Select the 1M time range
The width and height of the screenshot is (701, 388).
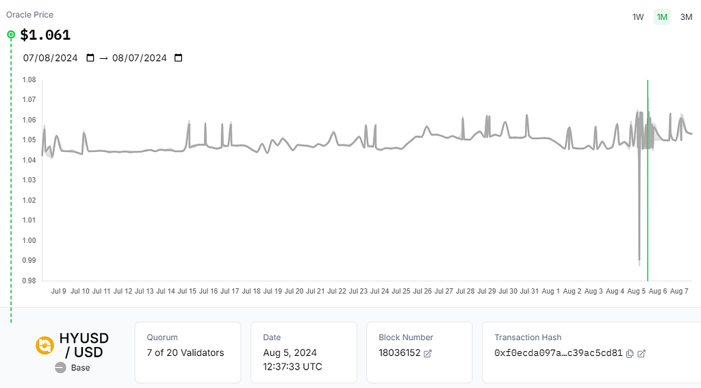[662, 17]
